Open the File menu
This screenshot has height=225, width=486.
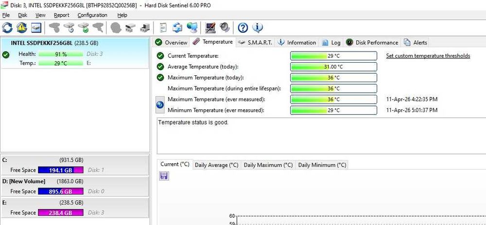(6, 15)
